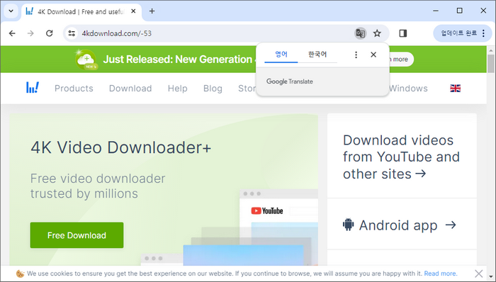
Task: Open Chrome three-dot menu next to 업데이트 완료
Action: click(483, 33)
